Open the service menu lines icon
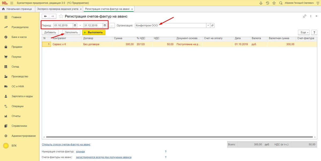 point(317,3)
